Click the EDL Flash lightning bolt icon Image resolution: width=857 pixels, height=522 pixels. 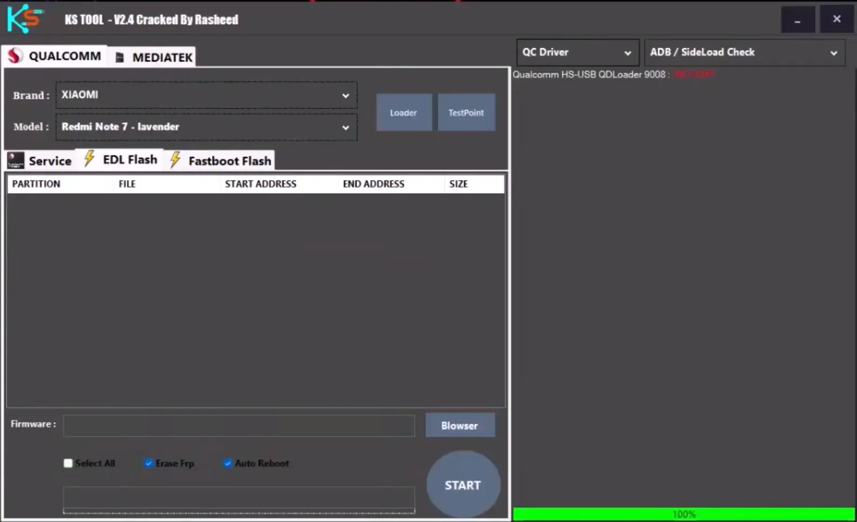89,159
